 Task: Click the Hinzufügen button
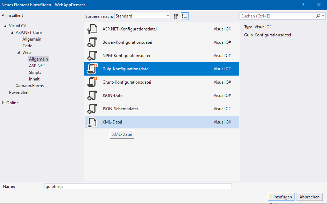click(281, 197)
